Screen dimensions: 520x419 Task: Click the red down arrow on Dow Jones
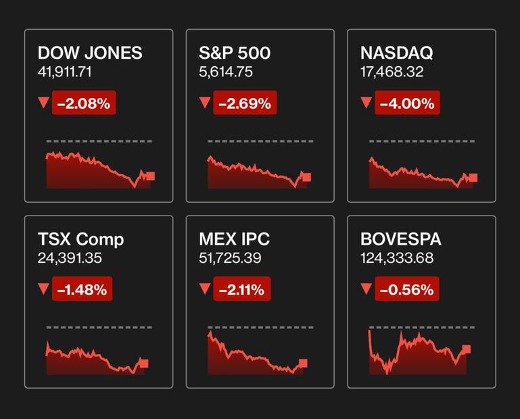click(44, 103)
